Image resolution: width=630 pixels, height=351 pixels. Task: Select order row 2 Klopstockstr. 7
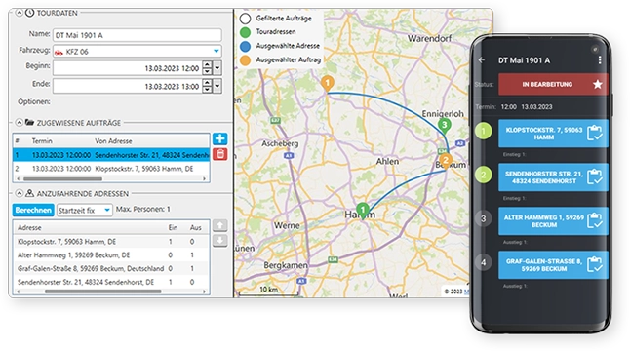[x=111, y=169]
